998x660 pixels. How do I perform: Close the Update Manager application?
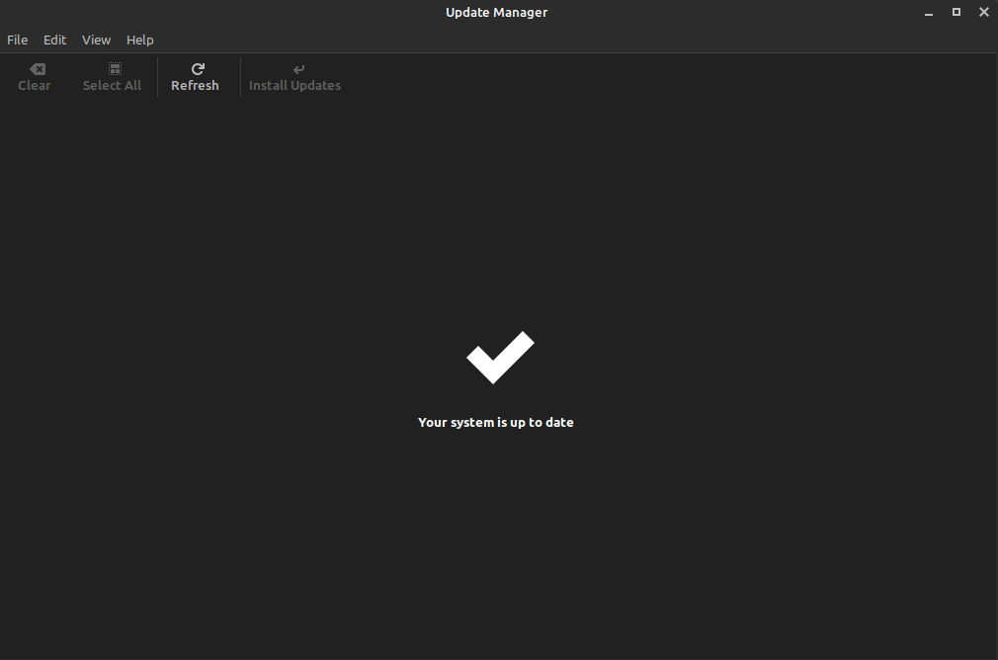click(983, 12)
